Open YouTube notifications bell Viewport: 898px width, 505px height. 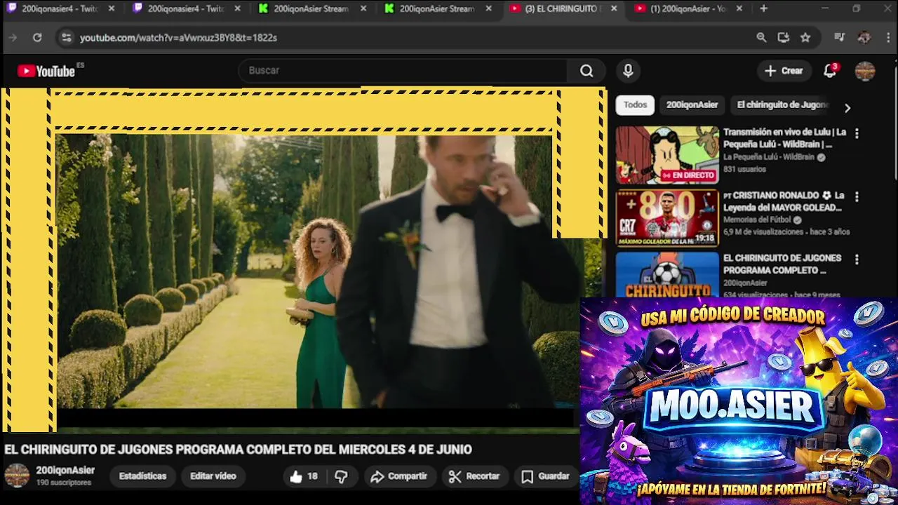(830, 71)
